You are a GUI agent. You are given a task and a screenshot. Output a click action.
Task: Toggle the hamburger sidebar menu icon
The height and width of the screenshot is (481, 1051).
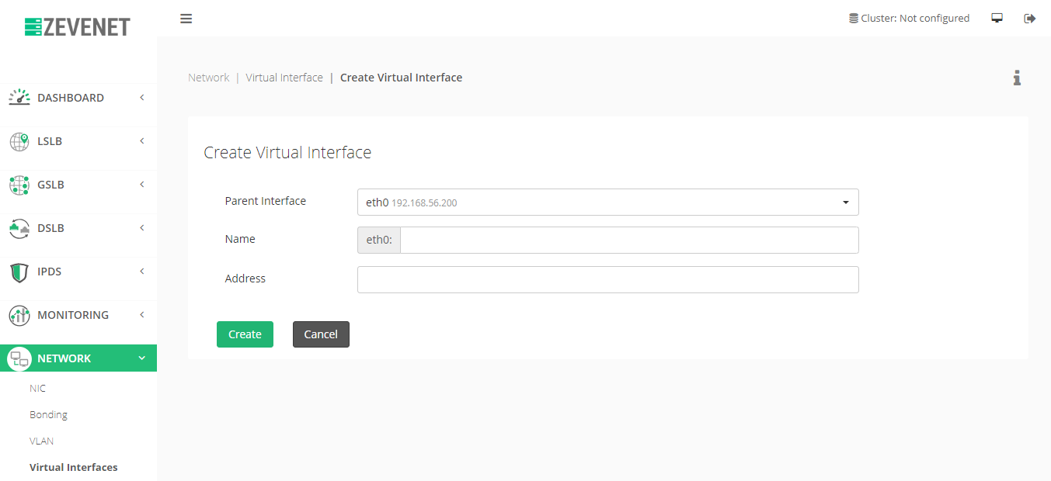(x=186, y=19)
